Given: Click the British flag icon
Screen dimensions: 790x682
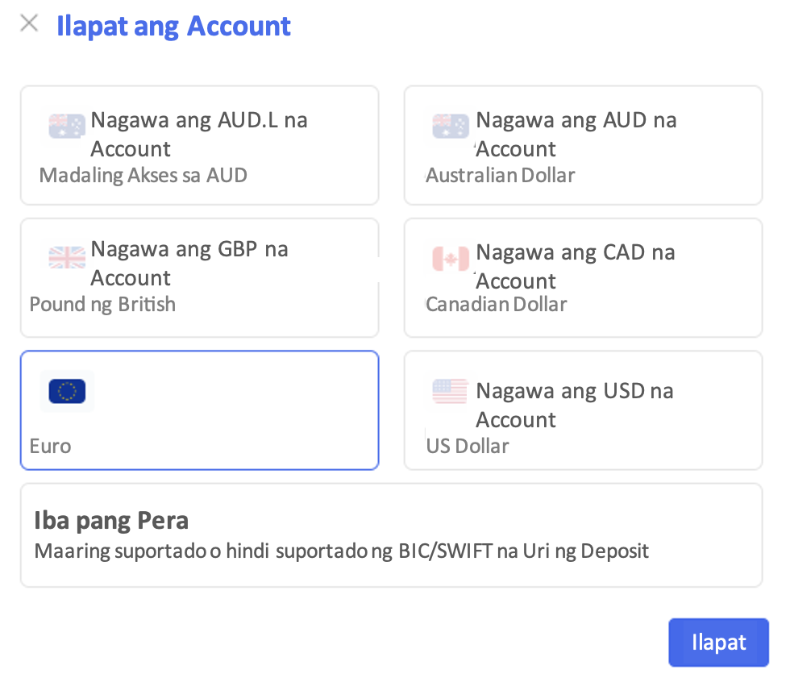Looking at the screenshot, I should point(67,257).
